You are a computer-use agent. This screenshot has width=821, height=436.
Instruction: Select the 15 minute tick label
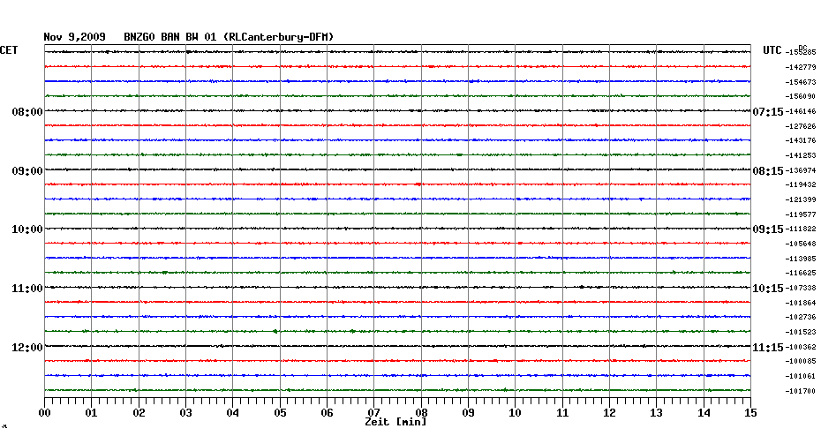coord(749,412)
